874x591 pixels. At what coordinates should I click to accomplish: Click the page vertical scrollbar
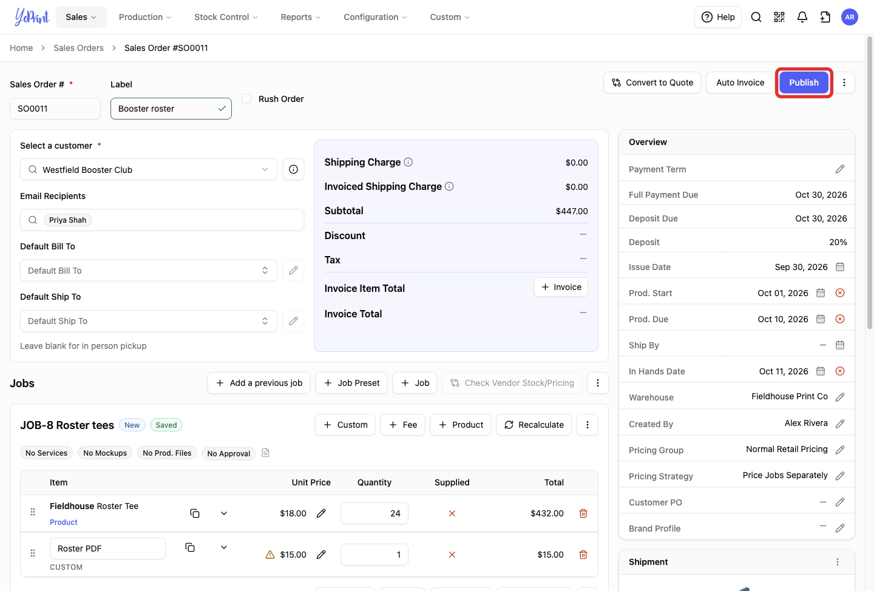tap(869, 182)
